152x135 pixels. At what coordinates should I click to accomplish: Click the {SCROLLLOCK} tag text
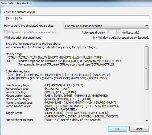pyautogui.click(x=97, y=78)
